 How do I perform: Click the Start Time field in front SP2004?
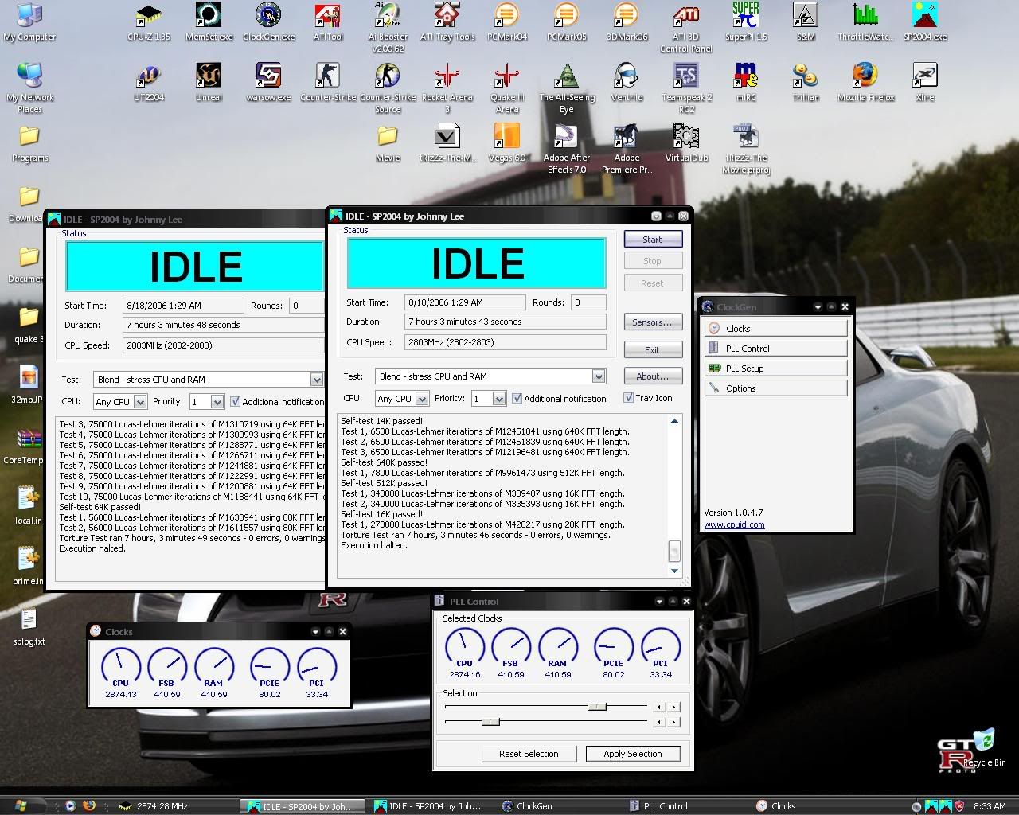pos(464,302)
